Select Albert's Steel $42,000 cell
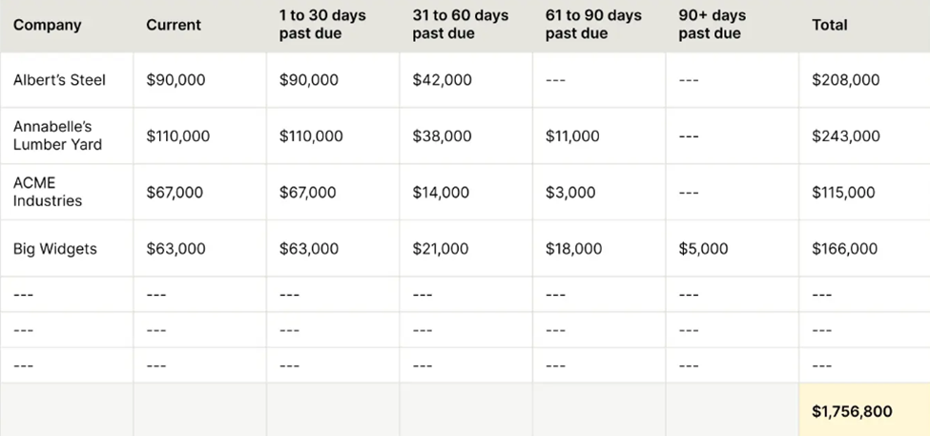 [x=442, y=80]
